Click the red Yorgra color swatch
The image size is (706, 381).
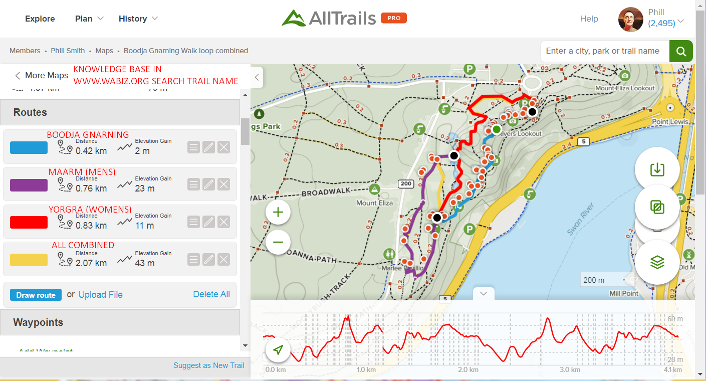[x=29, y=222]
